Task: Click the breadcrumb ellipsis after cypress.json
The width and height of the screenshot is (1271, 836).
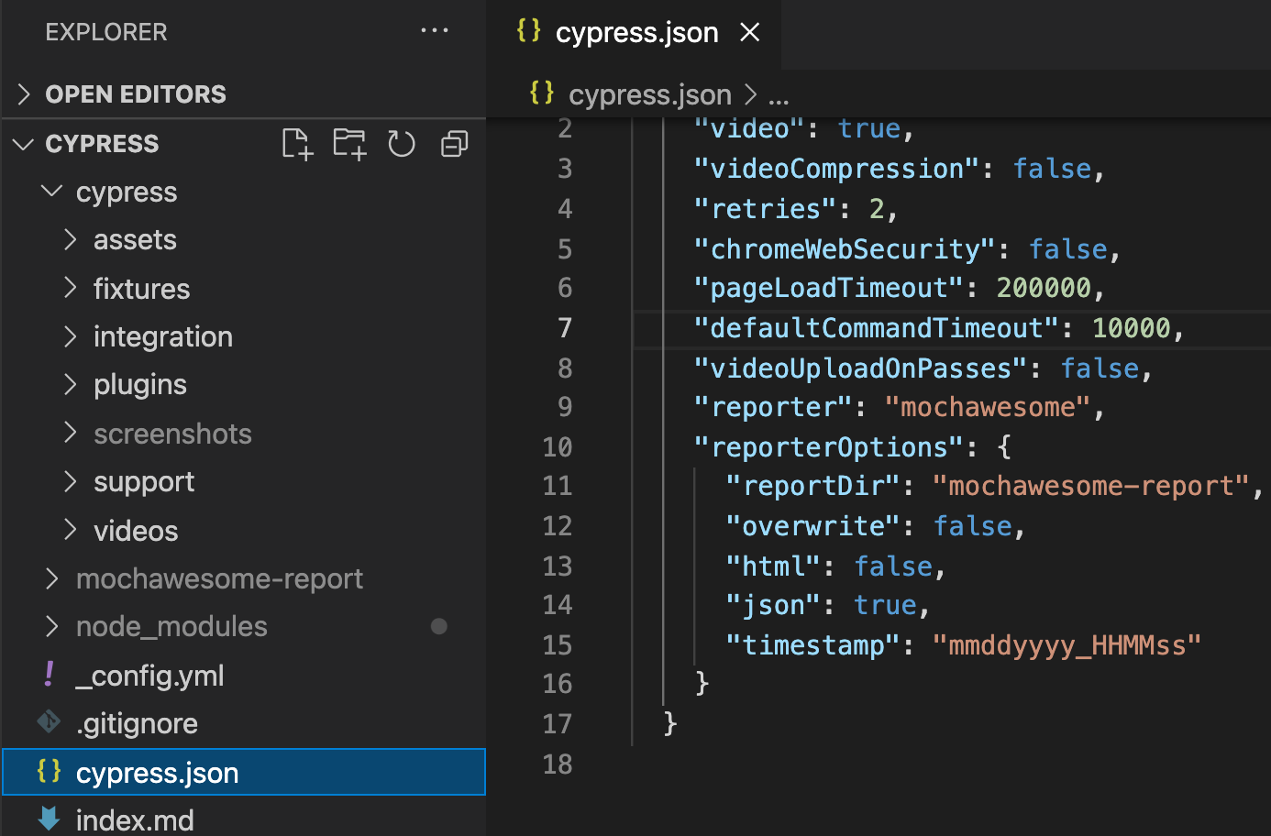Action: tap(779, 96)
